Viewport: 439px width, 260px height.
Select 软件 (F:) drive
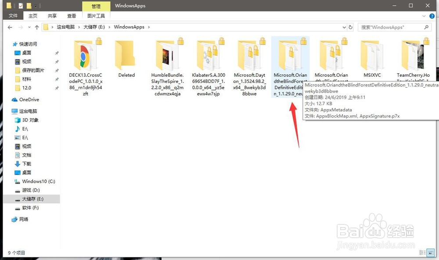pos(27,208)
